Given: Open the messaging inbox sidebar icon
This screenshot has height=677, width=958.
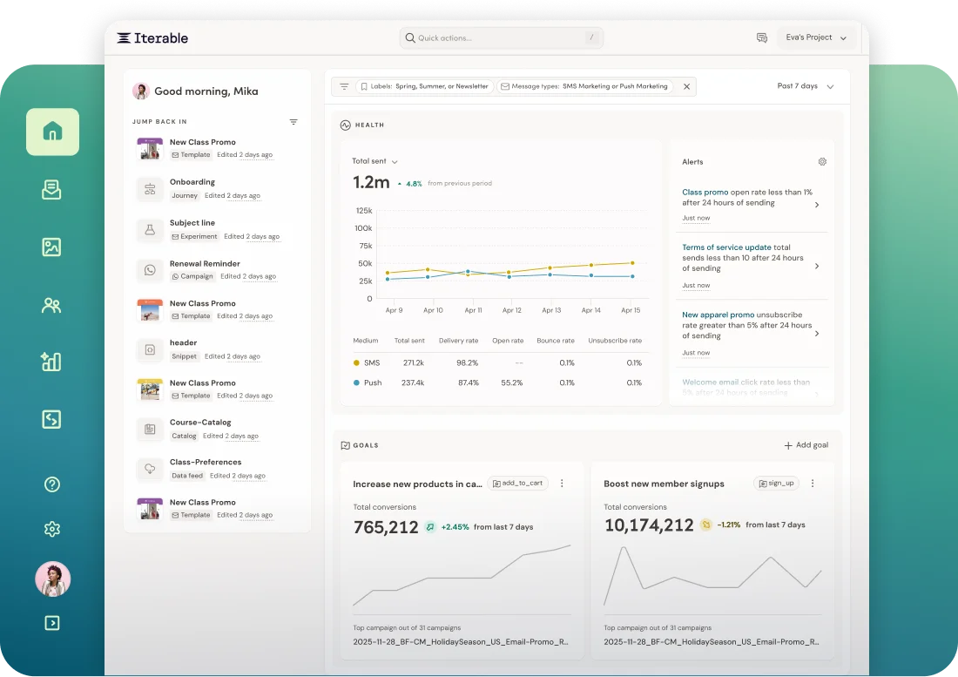Looking at the screenshot, I should (51, 190).
